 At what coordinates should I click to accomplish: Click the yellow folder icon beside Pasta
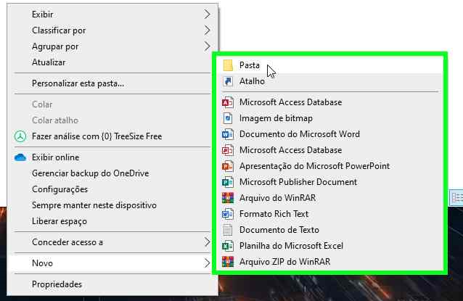(228, 65)
